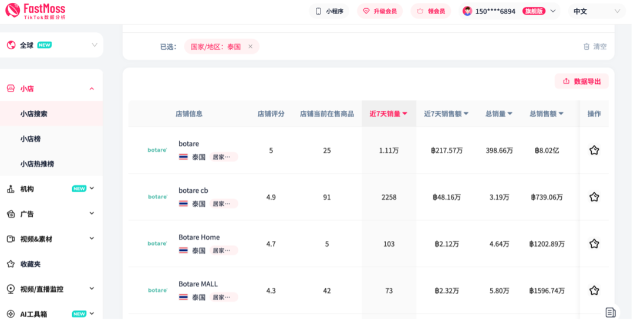Click the 领会员 button

tap(431, 11)
